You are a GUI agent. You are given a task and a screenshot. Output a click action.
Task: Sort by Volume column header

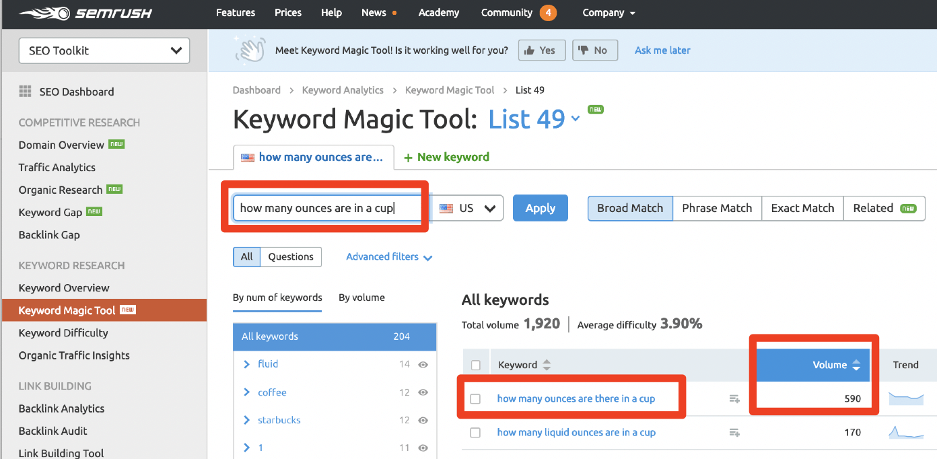coord(813,365)
